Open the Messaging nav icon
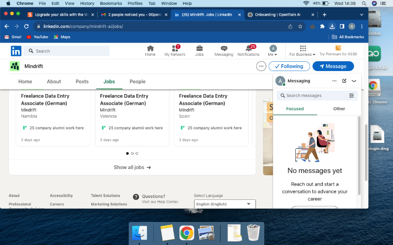 click(x=224, y=49)
